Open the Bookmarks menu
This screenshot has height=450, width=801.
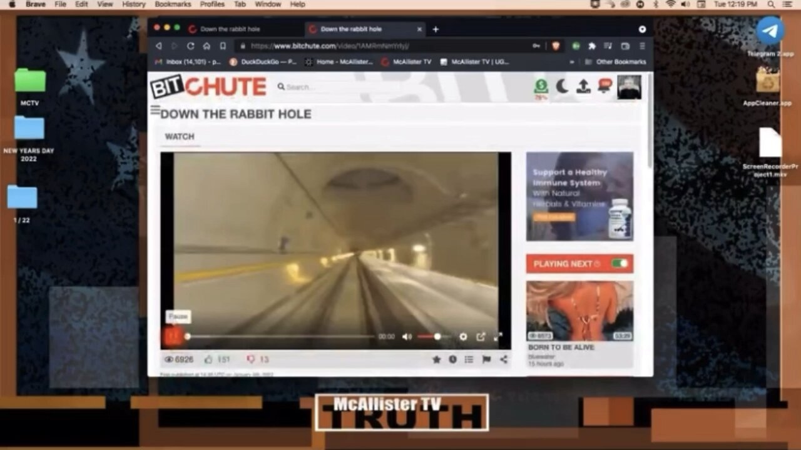pos(173,4)
